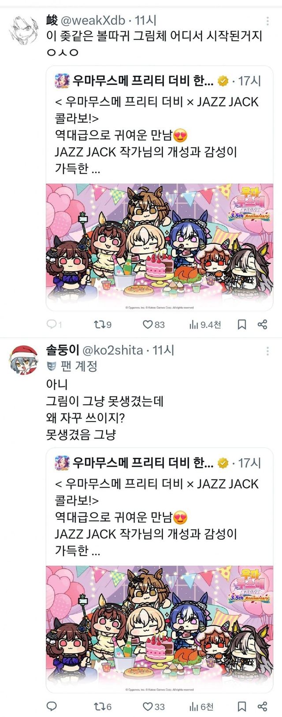Share the weakXdb tweet
This screenshot has height=717, width=282.
click(x=263, y=325)
